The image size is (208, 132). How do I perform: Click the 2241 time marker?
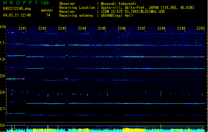coord(22,29)
